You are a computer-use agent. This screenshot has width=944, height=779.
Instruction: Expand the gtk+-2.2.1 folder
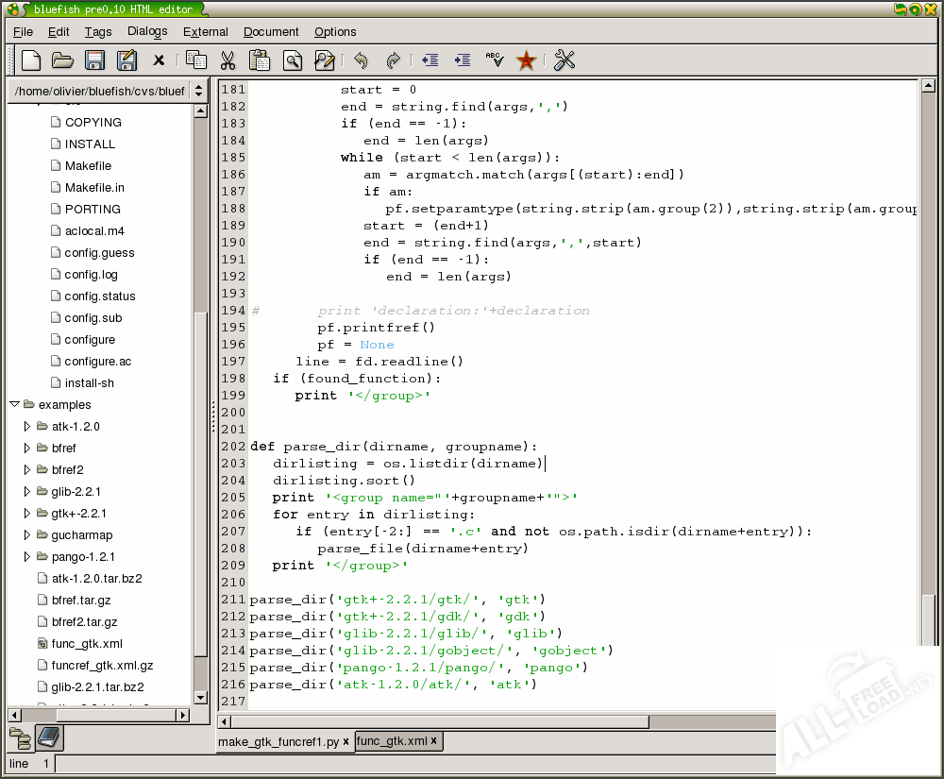point(27,513)
